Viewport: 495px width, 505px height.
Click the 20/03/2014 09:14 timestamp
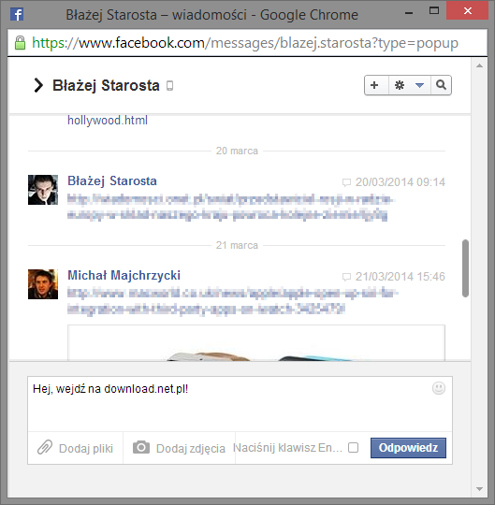pyautogui.click(x=400, y=182)
